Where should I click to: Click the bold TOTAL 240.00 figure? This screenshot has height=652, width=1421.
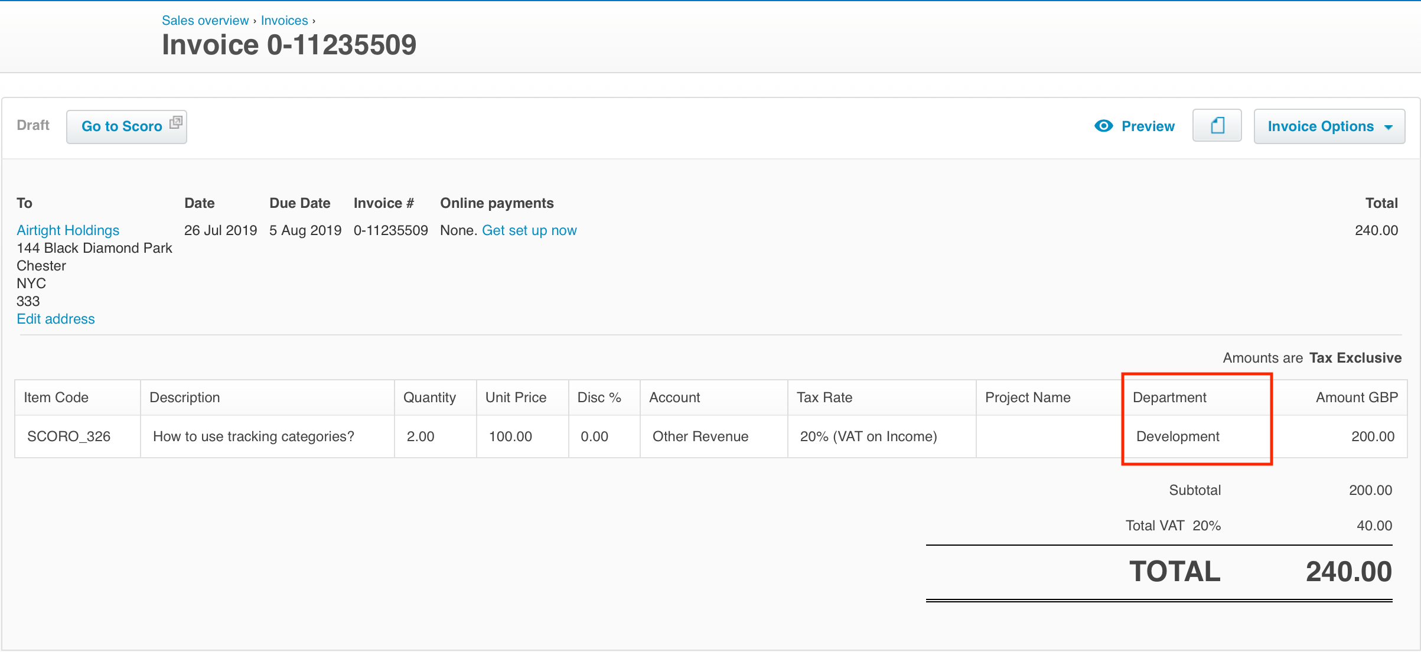tap(1348, 571)
